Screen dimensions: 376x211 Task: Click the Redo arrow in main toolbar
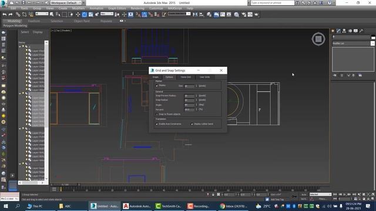(11, 15)
